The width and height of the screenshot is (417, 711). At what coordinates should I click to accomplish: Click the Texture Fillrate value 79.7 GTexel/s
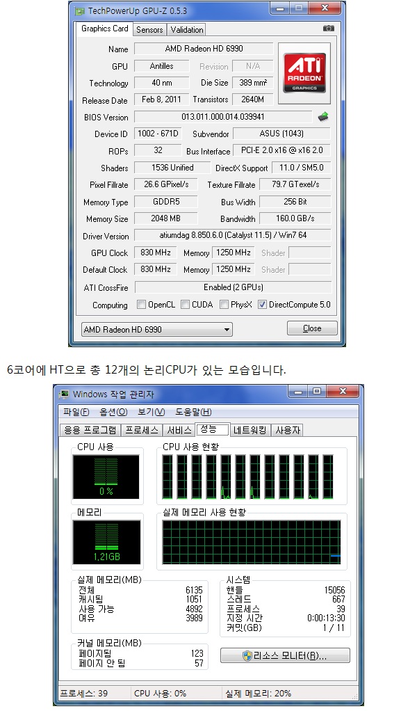[x=295, y=184]
